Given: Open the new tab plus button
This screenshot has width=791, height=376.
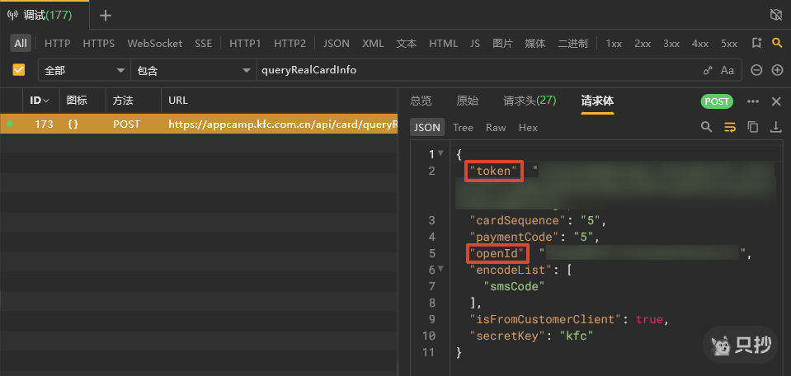Looking at the screenshot, I should tap(105, 16).
